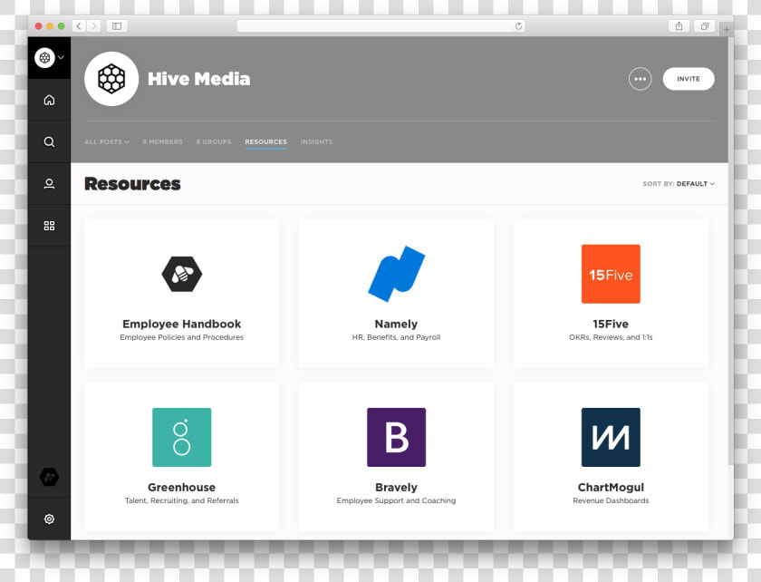The height and width of the screenshot is (582, 761).
Task: Click the Employee Handbook bee hexagon icon
Action: (182, 274)
